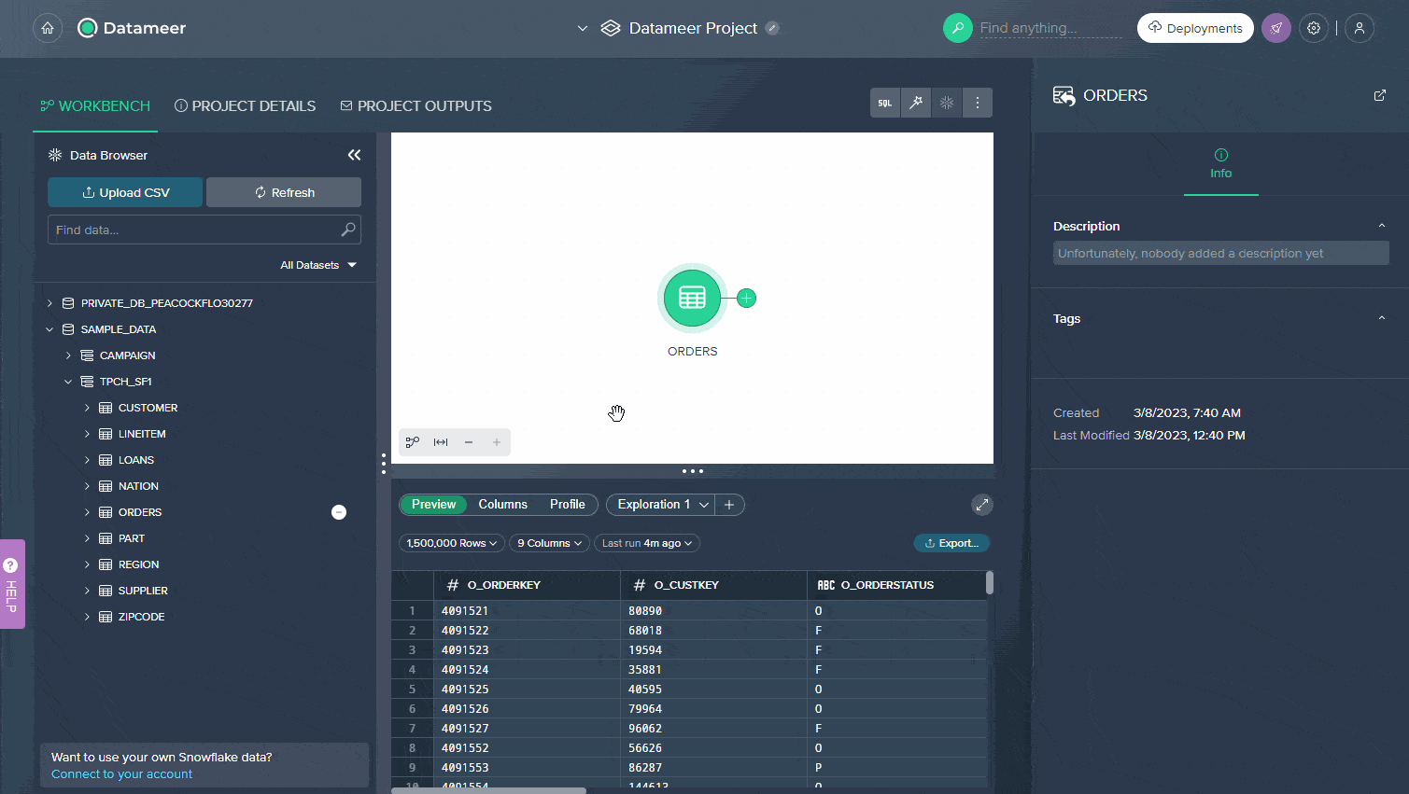1409x794 pixels.
Task: Collapse the TPCH_SF1 schema
Action: [68, 382]
